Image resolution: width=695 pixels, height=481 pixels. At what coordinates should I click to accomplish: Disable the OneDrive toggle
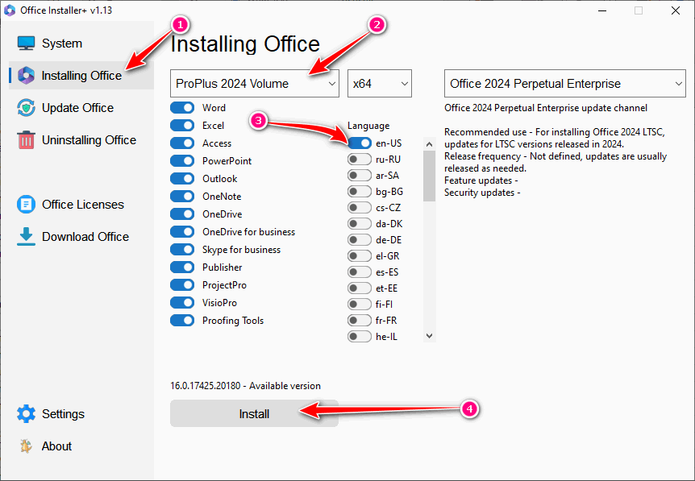[182, 214]
